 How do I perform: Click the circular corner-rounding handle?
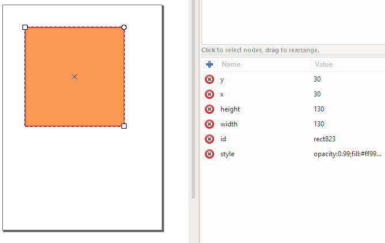124,27
